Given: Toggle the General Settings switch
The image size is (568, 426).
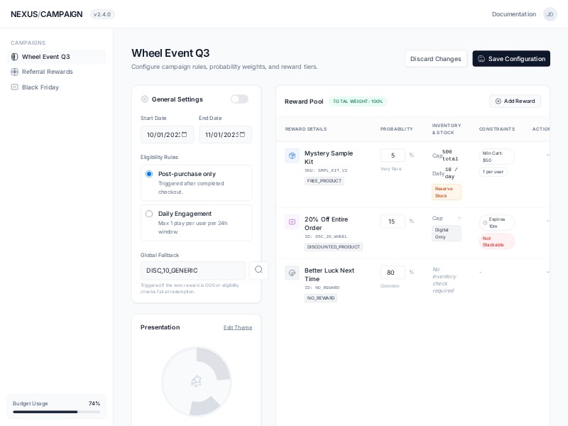Looking at the screenshot, I should pyautogui.click(x=239, y=99).
